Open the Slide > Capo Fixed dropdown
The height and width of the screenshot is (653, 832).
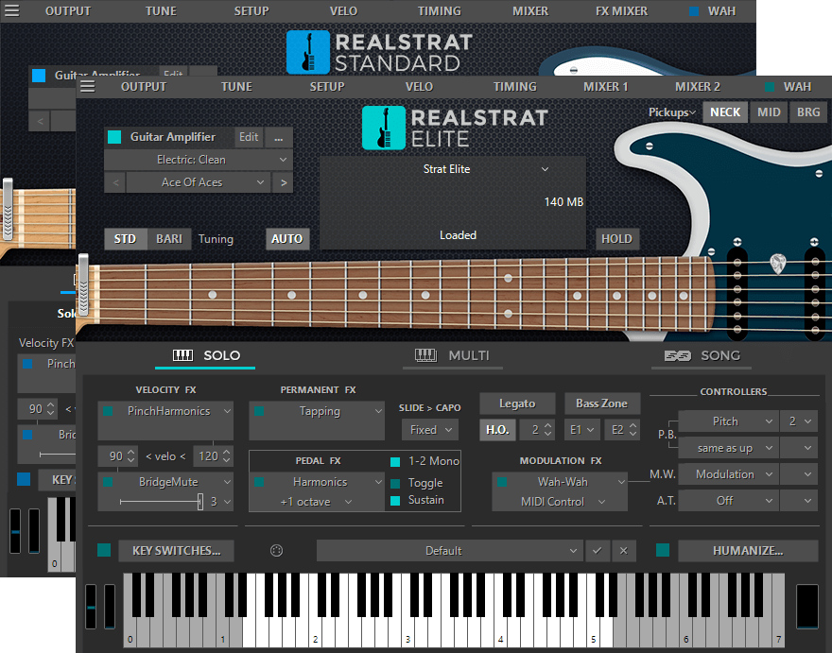point(428,429)
